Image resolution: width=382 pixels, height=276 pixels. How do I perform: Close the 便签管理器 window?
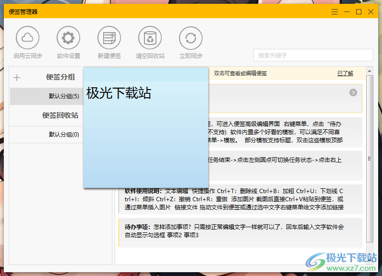tap(370, 11)
